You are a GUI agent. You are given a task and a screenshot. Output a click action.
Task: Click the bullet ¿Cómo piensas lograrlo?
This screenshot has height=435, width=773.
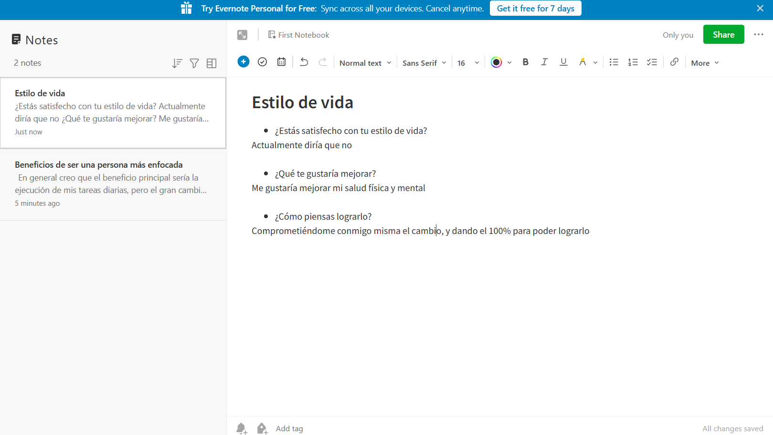coord(323,217)
